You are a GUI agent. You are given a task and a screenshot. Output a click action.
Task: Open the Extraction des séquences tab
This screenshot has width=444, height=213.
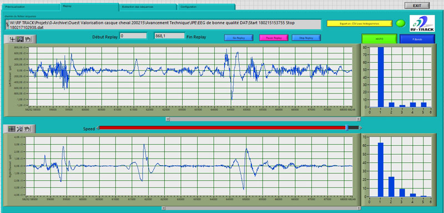(148, 7)
